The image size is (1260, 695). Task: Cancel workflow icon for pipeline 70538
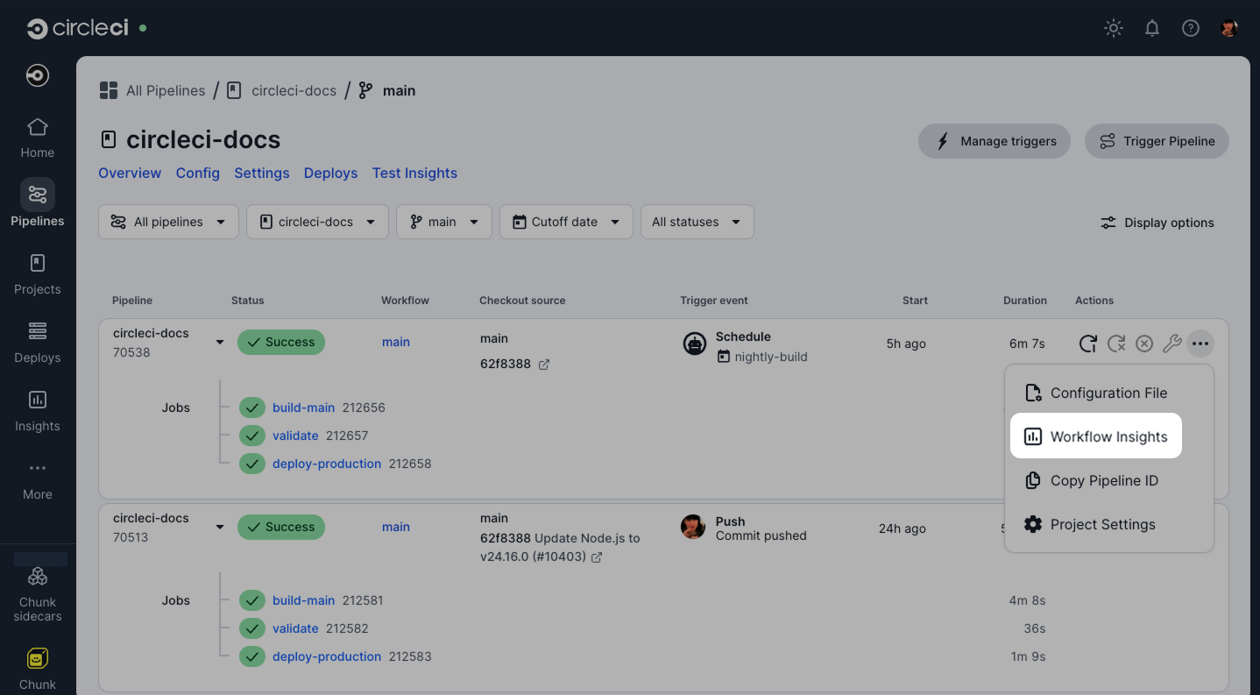(1144, 344)
